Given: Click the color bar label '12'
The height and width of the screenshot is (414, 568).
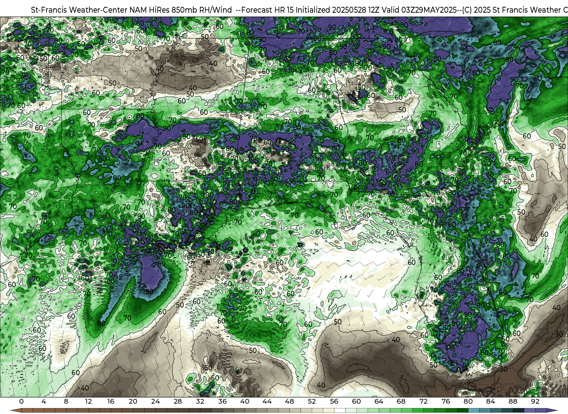Looking at the screenshot, I should [x=88, y=402].
